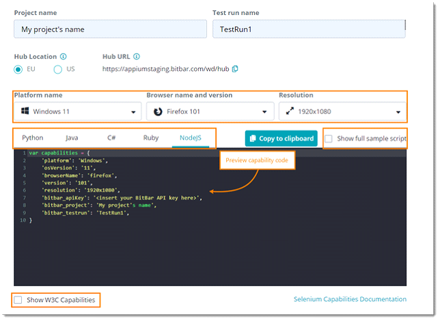The width and height of the screenshot is (440, 321).
Task: Enable Show full sample script checkbox
Action: click(329, 139)
